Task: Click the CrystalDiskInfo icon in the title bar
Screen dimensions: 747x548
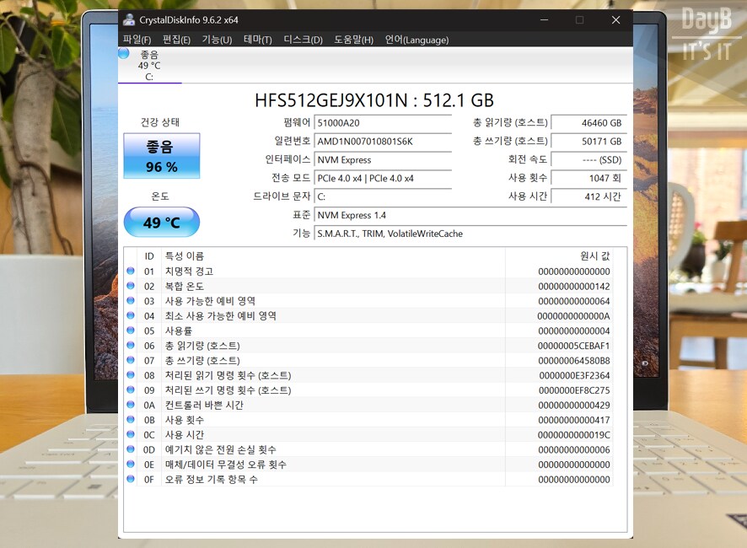Action: (129, 19)
